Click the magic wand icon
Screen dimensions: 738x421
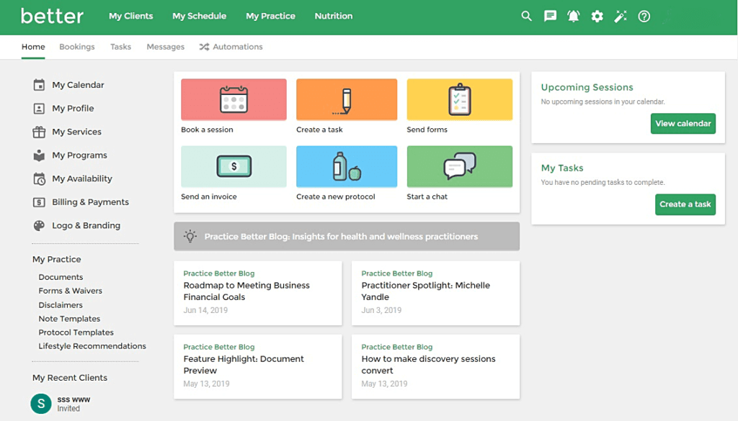coord(621,17)
